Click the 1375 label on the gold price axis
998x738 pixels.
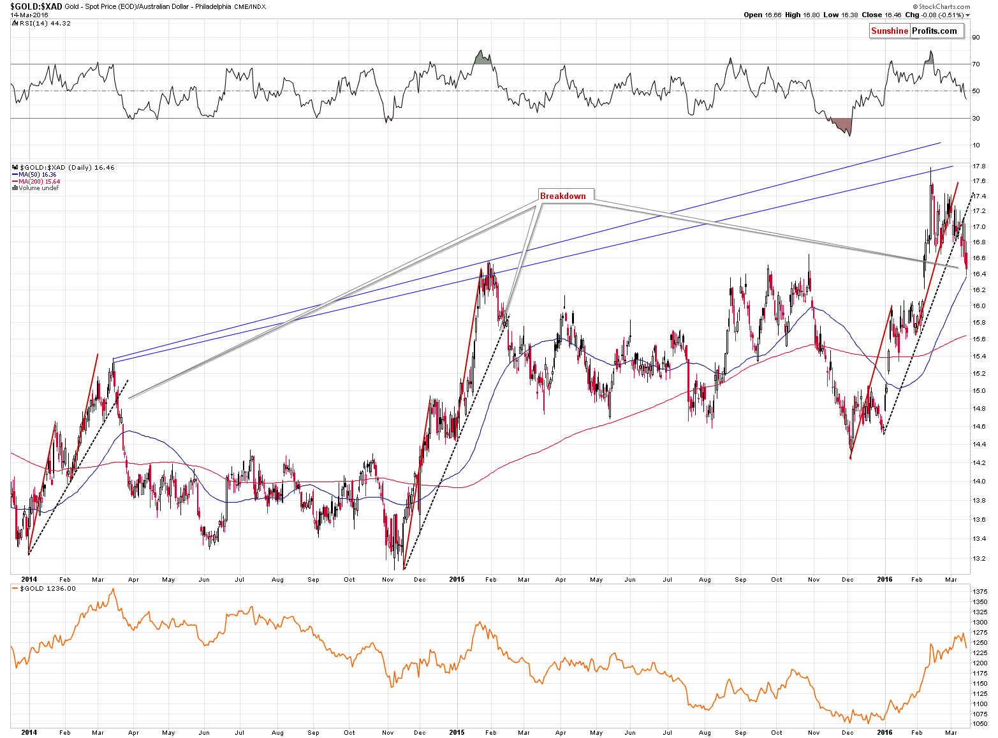(x=980, y=592)
